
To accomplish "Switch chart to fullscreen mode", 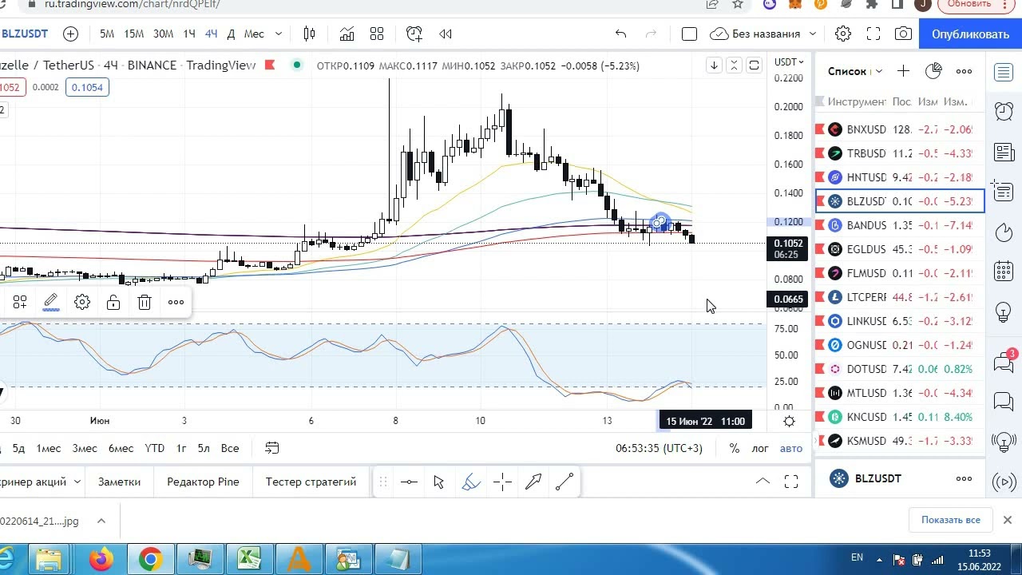I will click(873, 34).
